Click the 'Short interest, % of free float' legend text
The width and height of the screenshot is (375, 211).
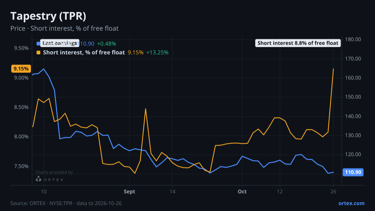click(x=84, y=53)
